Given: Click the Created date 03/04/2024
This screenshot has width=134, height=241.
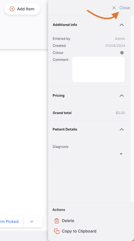Looking at the screenshot, I should (x=115, y=46).
